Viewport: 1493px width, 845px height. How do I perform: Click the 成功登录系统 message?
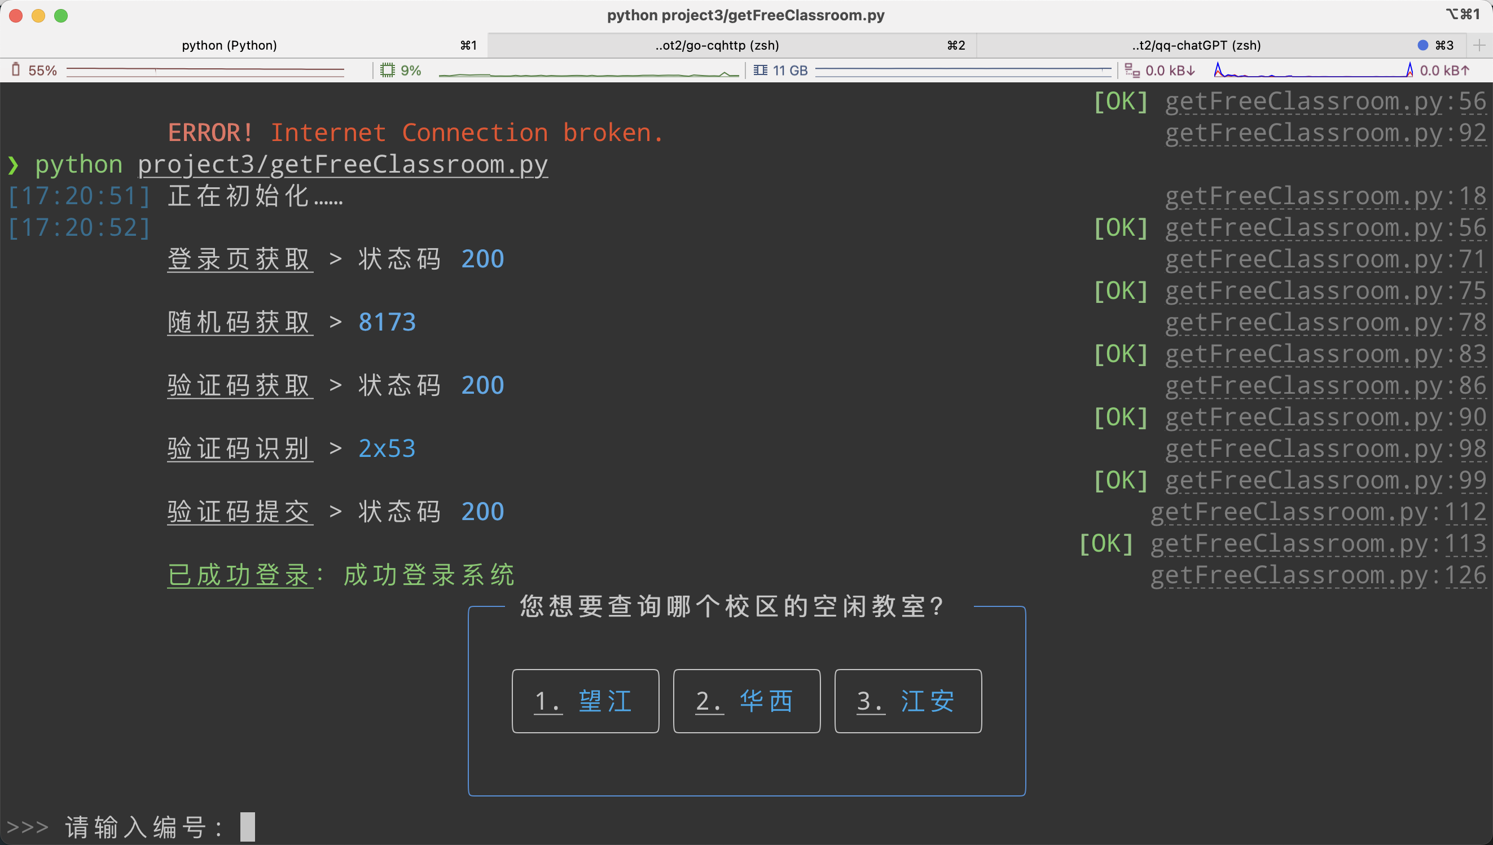pos(429,576)
